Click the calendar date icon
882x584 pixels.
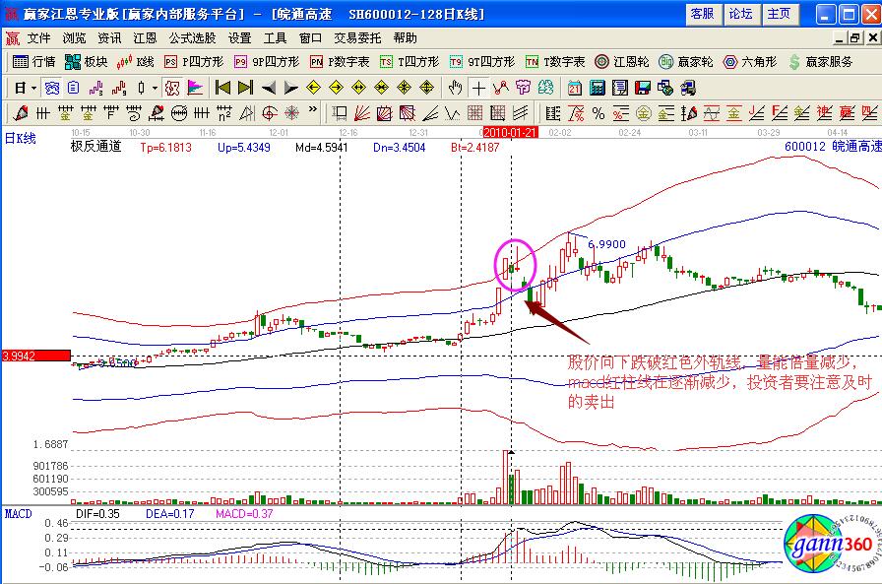coord(575,87)
